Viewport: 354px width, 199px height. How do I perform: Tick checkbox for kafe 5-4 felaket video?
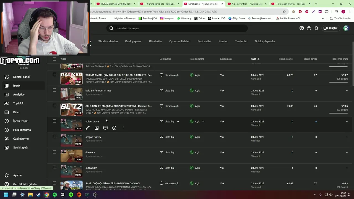click(x=54, y=90)
